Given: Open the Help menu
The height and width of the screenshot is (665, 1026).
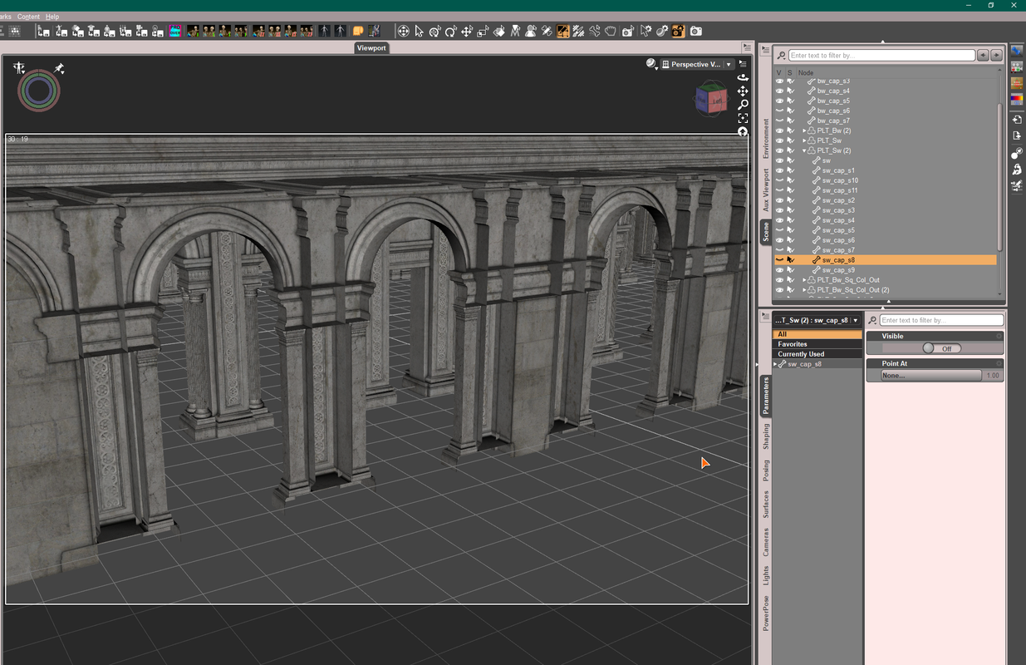Looking at the screenshot, I should [x=52, y=17].
